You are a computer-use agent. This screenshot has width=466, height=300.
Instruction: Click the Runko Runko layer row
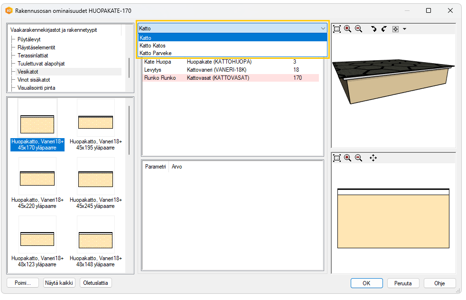pos(231,77)
